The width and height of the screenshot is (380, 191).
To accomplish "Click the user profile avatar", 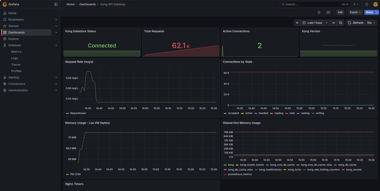I will tap(375, 4).
